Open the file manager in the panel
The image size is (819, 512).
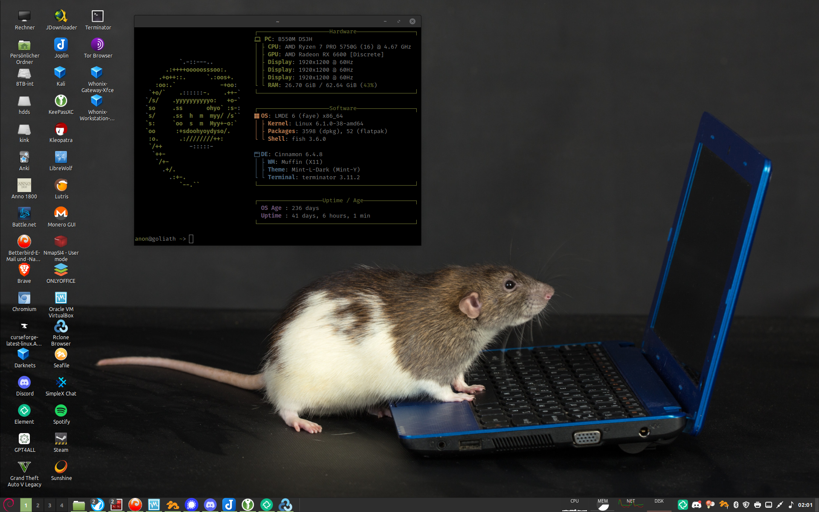click(78, 505)
